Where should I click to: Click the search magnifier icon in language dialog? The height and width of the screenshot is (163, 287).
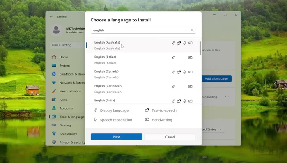point(192,30)
